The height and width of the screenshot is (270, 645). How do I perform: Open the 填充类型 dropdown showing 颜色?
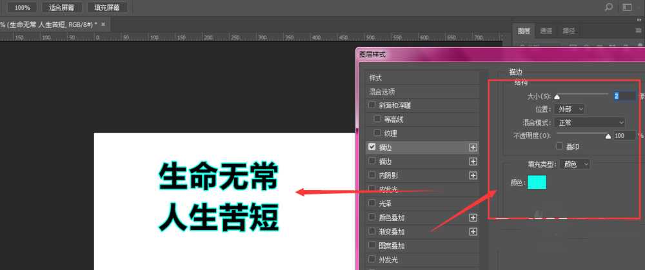click(575, 164)
